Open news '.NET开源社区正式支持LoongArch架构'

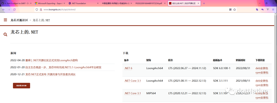pos(52,60)
